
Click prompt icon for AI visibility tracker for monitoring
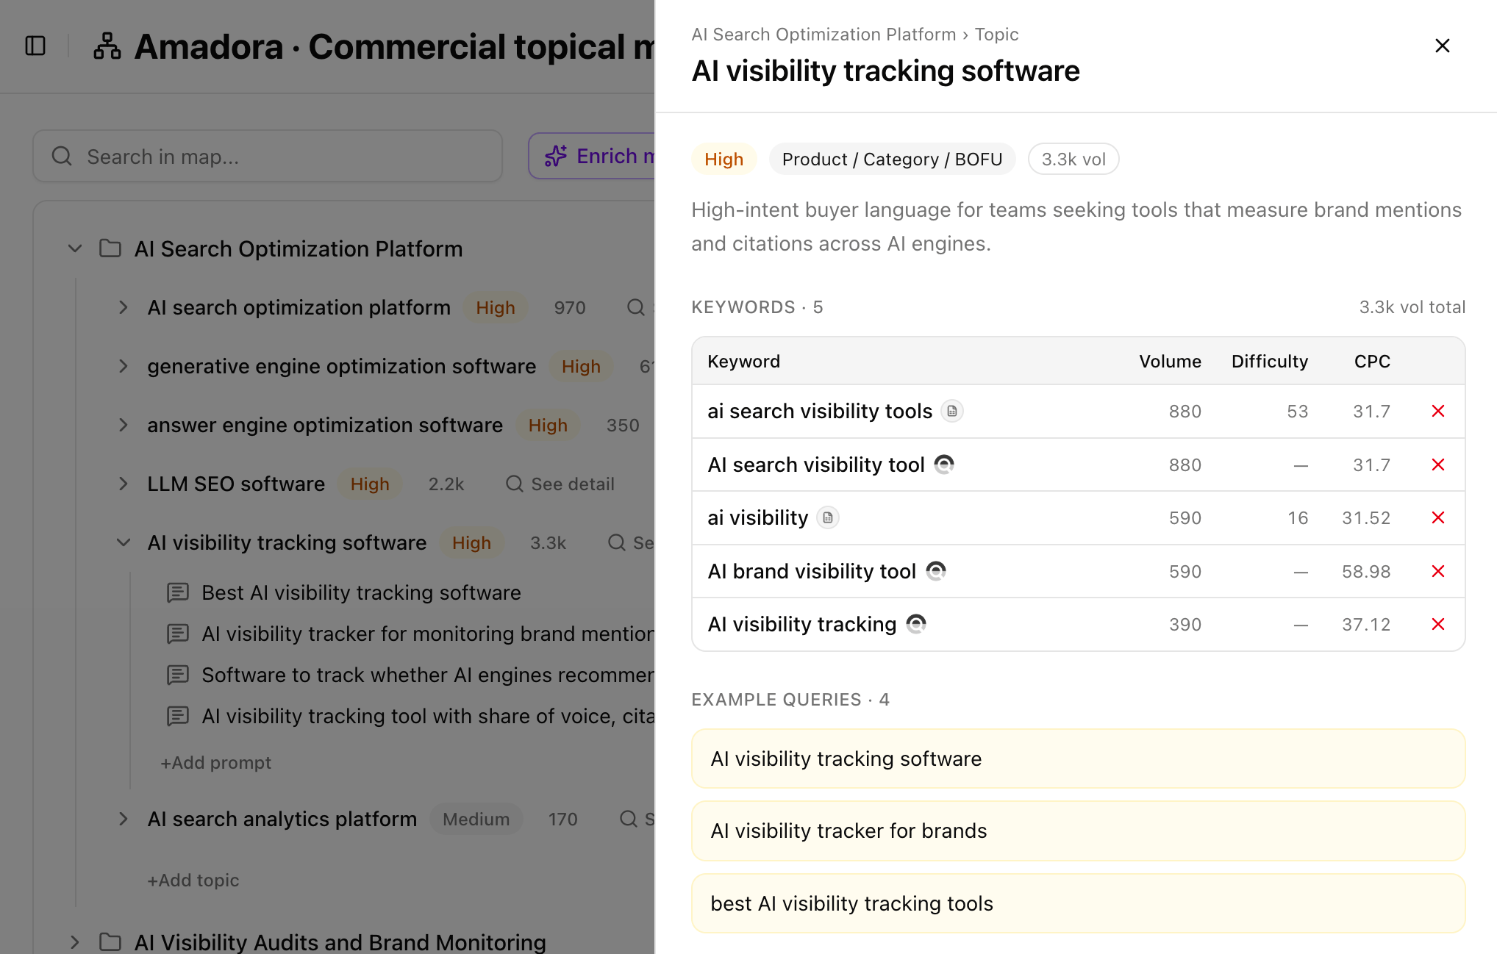[x=178, y=634]
